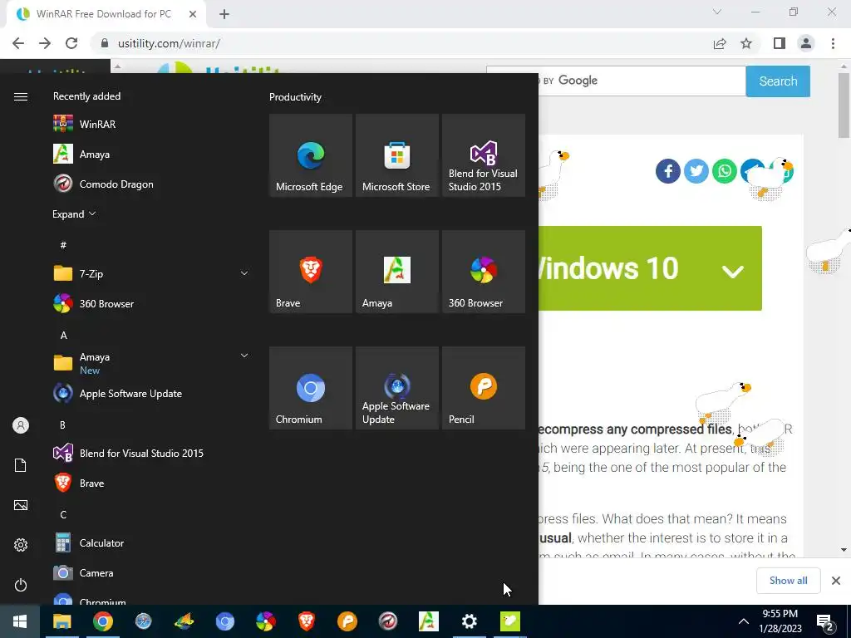Click the Google custom search field
Screen dimensions: 851x638
pos(643,81)
